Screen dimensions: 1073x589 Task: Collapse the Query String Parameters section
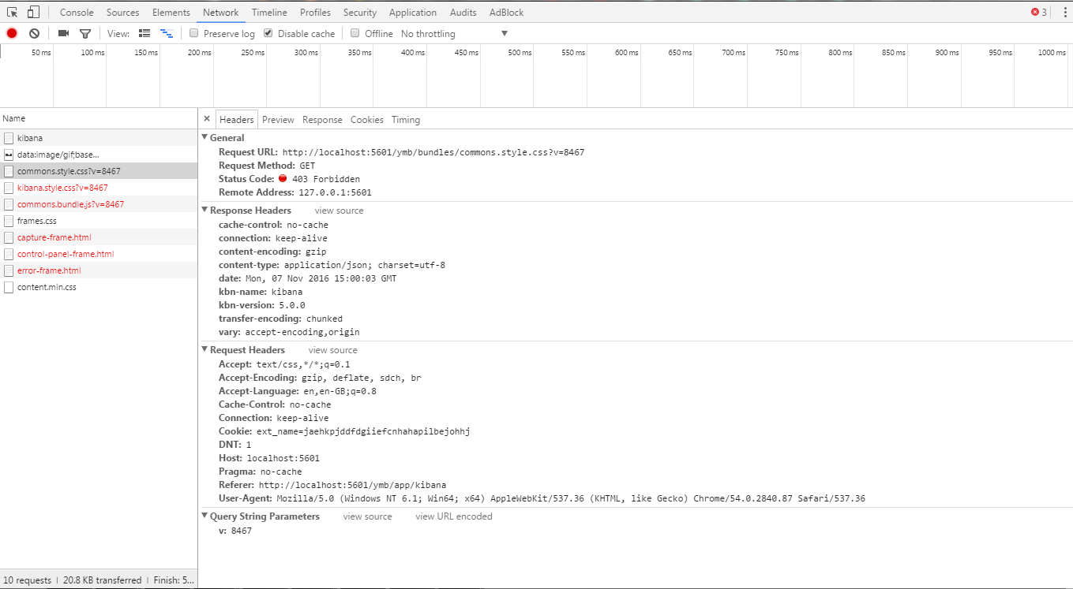point(205,516)
